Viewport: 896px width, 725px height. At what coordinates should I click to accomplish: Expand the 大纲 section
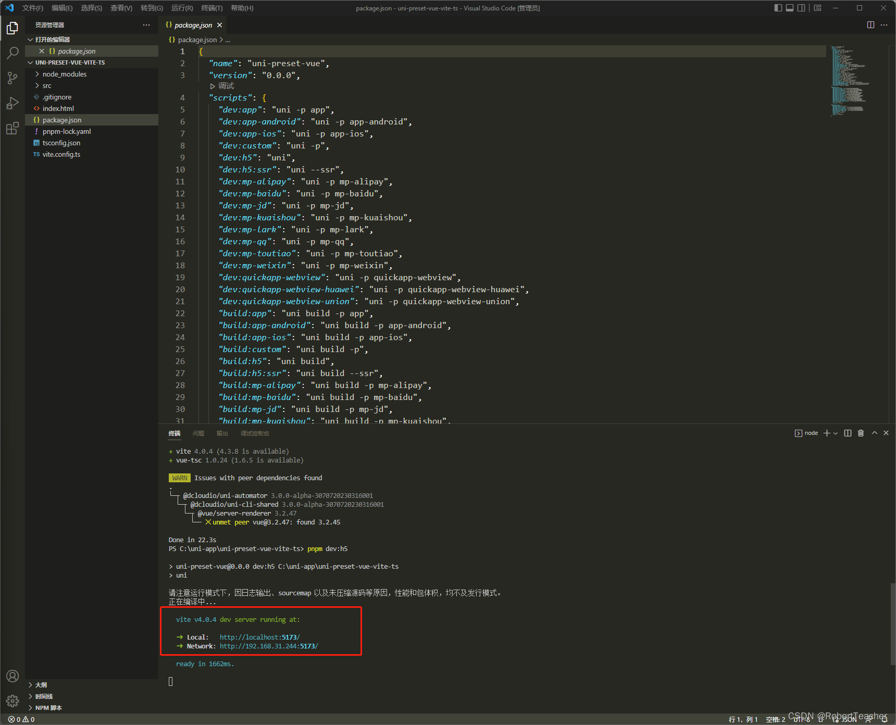(92, 685)
